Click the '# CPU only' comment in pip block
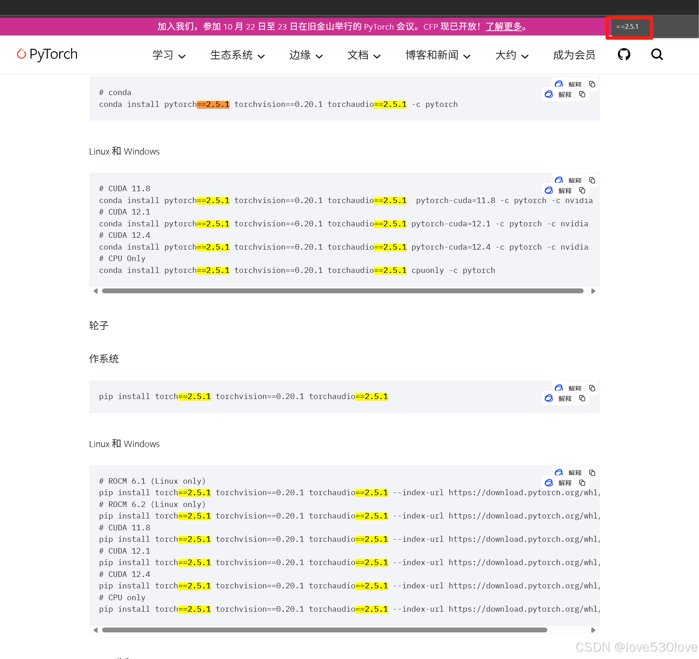The width and height of the screenshot is (699, 659). click(122, 598)
